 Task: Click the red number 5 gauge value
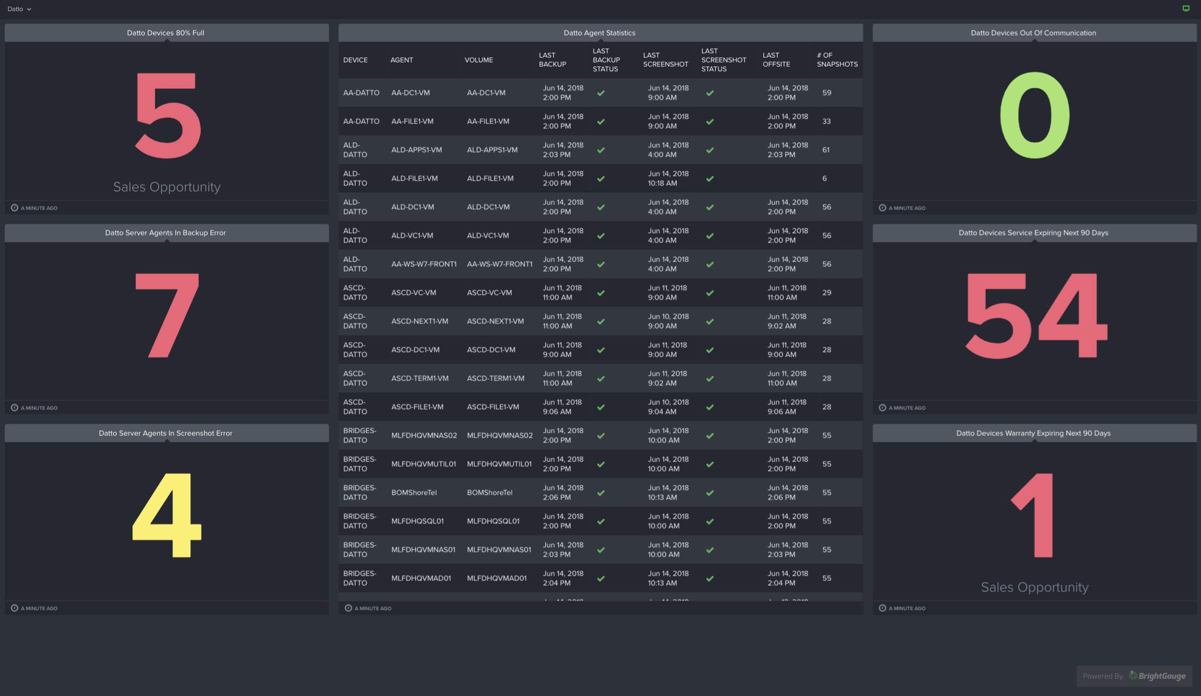(x=168, y=115)
